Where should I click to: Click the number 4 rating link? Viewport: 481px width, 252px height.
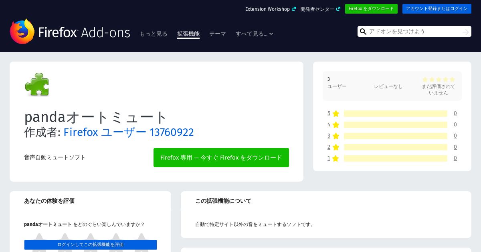point(329,125)
